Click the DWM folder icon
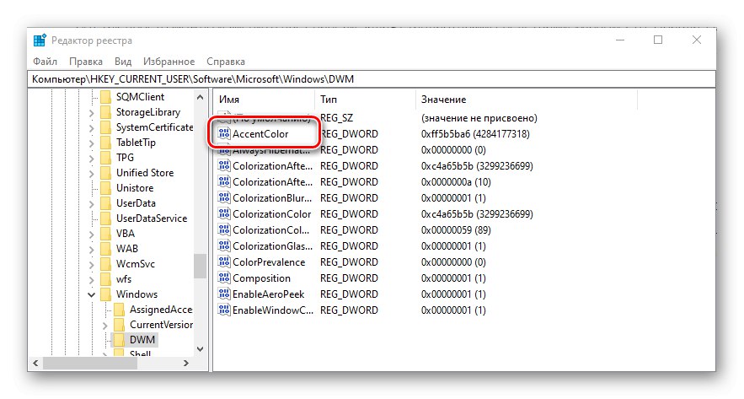This screenshot has height=399, width=744. pos(120,340)
